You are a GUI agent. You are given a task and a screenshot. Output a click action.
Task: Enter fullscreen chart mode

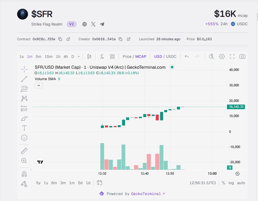coord(232,56)
